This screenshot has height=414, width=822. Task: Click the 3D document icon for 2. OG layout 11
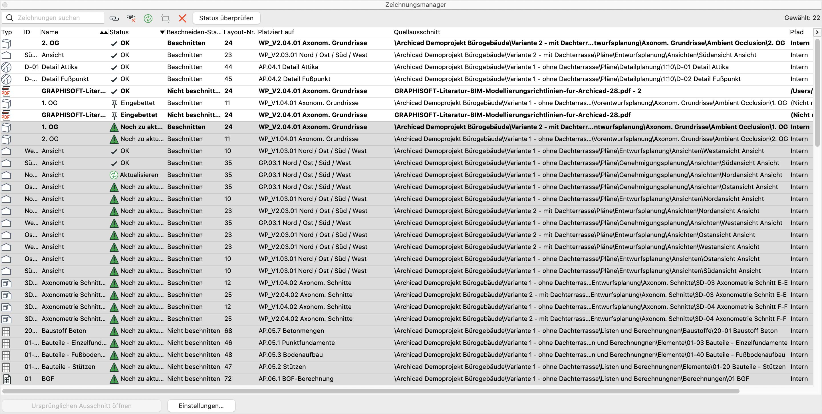6,139
